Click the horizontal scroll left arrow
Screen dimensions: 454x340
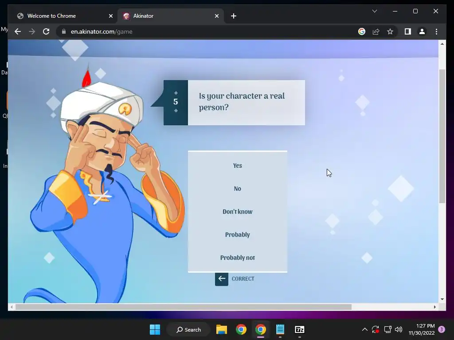tap(11, 307)
